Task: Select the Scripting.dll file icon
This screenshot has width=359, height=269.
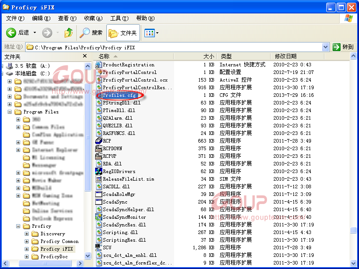Action: pos(99,232)
